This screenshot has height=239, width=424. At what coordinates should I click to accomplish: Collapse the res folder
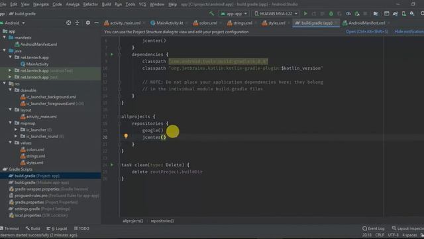(5, 84)
